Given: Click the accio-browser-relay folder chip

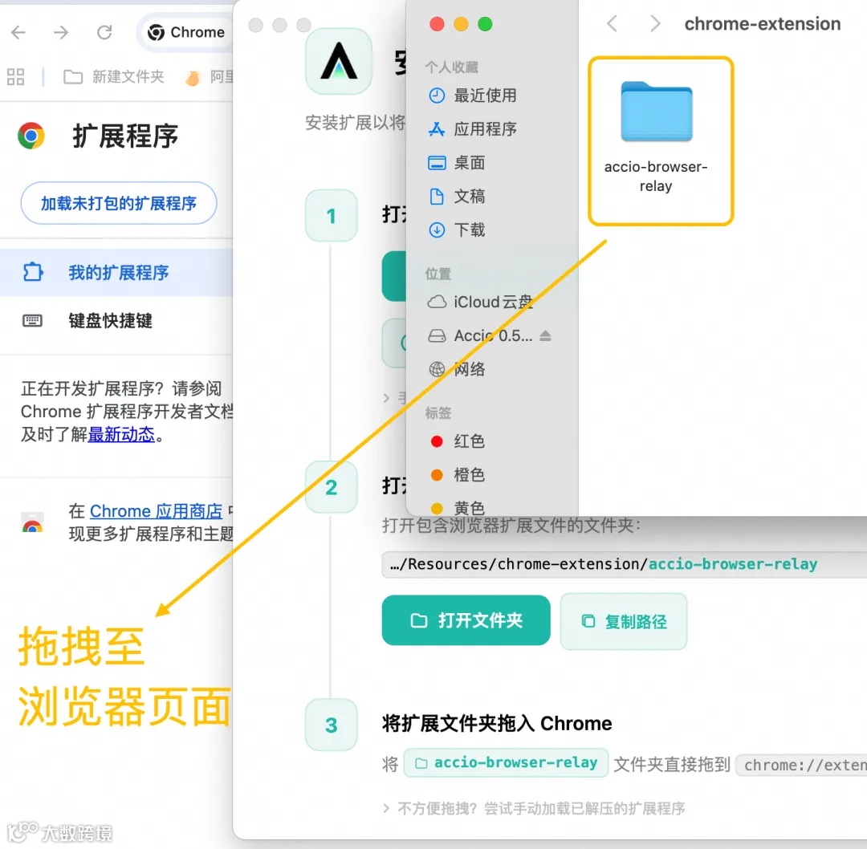Looking at the screenshot, I should 506,763.
